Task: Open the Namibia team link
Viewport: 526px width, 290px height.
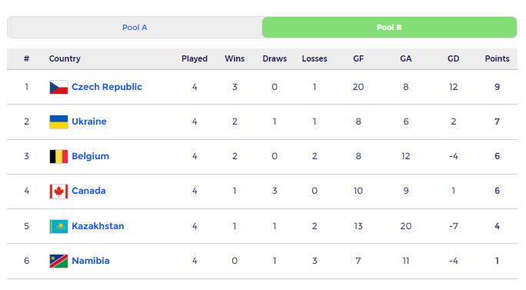Action: point(91,261)
